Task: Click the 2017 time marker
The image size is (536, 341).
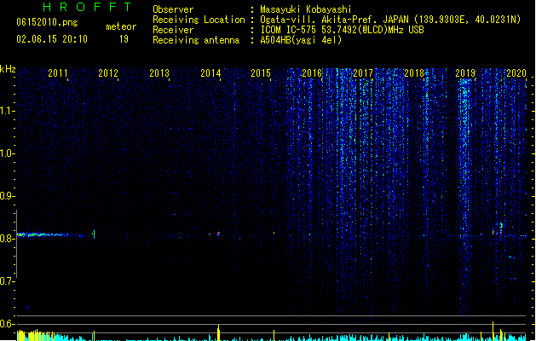Action: point(363,73)
